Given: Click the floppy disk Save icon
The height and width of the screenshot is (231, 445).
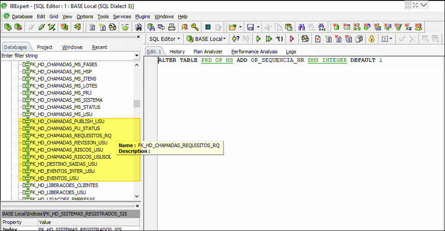Looking at the screenshot, I should [x=250, y=27].
